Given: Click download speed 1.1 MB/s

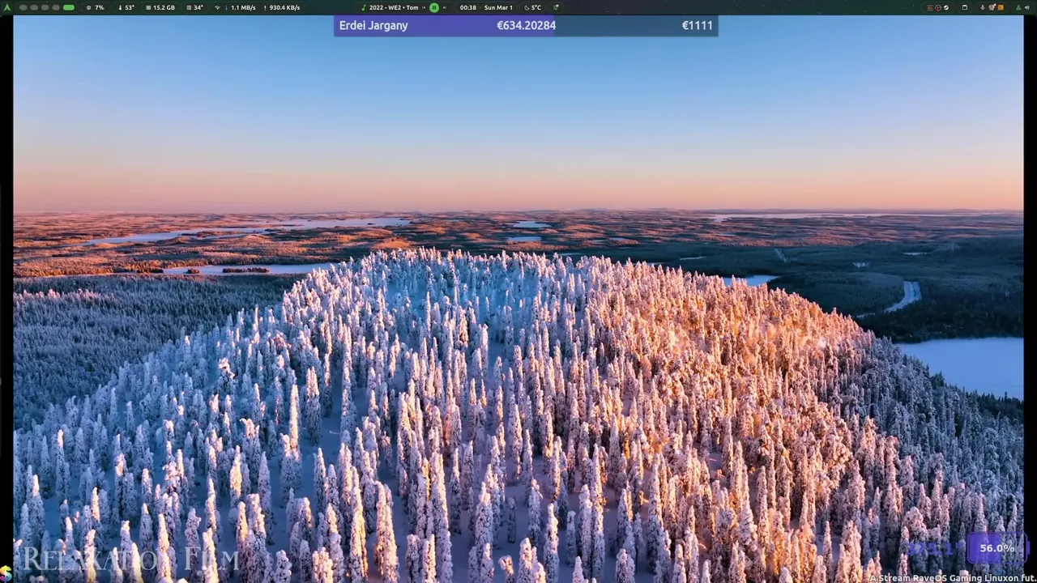Looking at the screenshot, I should tap(240, 7).
